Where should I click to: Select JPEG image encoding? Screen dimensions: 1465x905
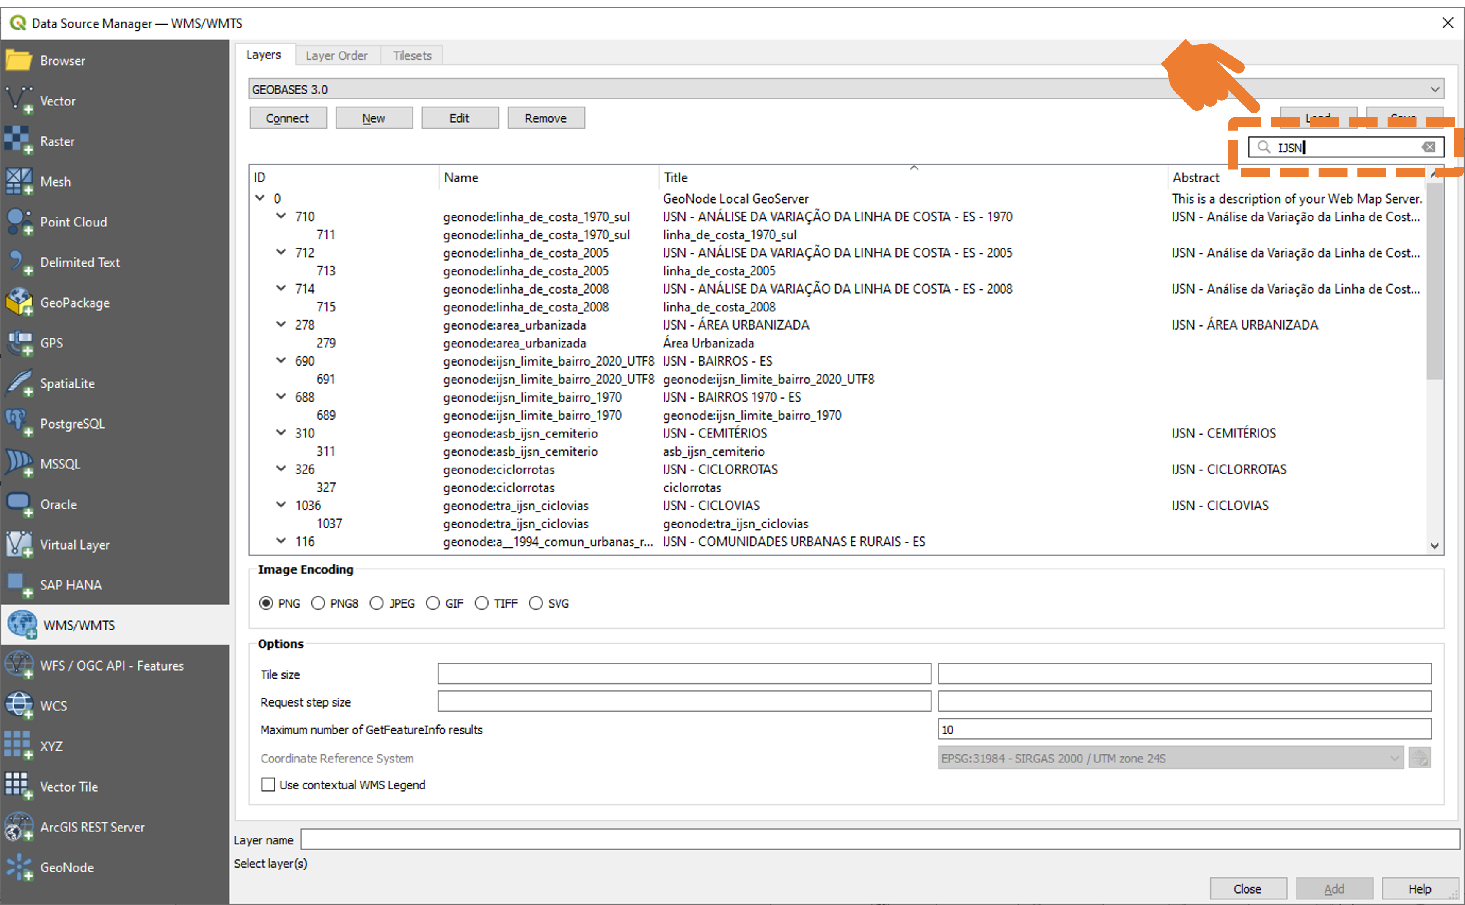coord(377,603)
